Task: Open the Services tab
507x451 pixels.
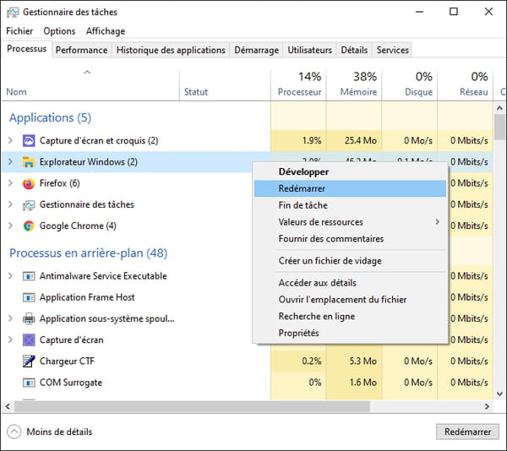Action: [393, 50]
